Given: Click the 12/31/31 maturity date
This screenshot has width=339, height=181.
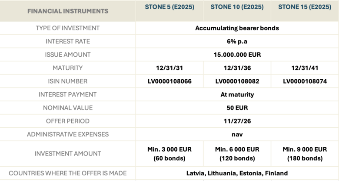Looking at the screenshot, I should pos(169,68).
